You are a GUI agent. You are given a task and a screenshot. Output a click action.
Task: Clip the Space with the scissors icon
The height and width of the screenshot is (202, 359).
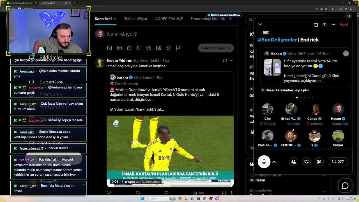[319, 162]
